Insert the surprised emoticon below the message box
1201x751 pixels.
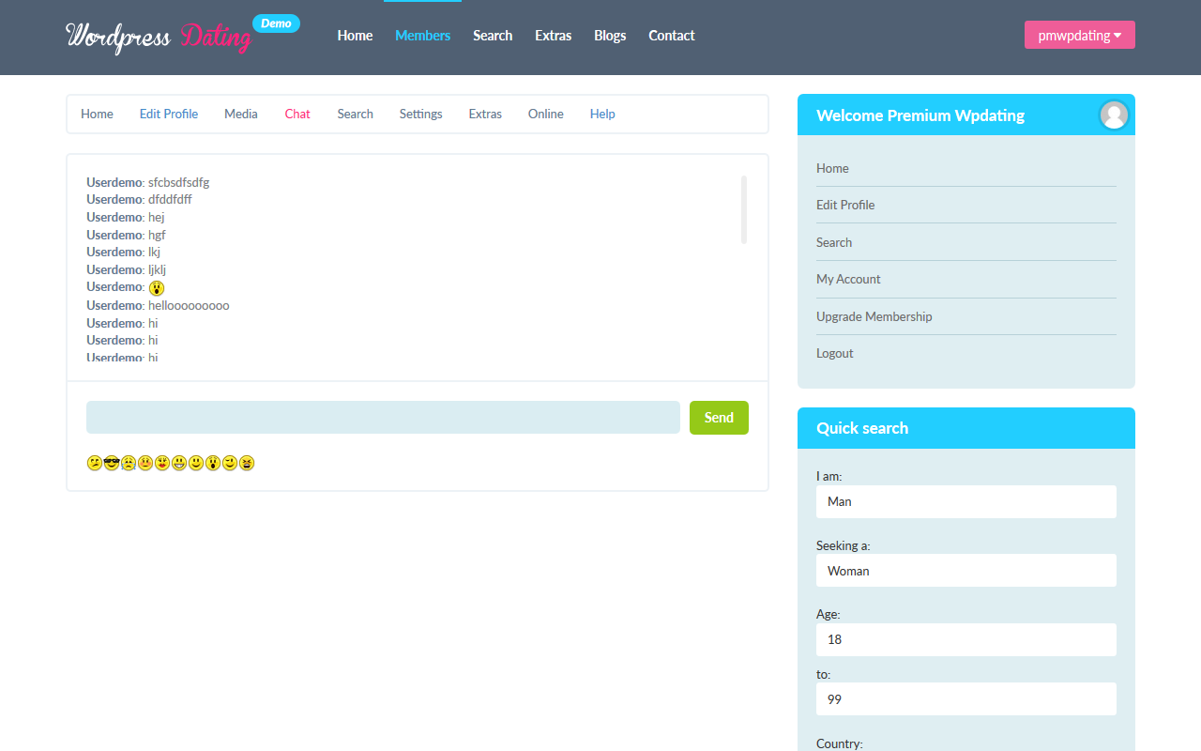pos(213,463)
